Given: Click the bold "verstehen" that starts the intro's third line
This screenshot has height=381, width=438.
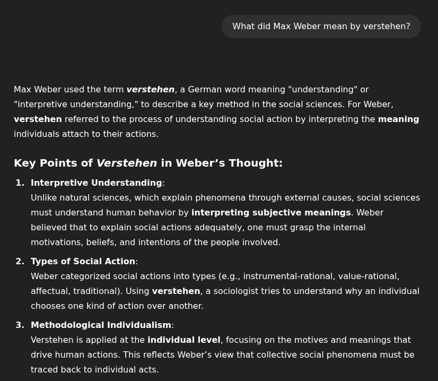Looking at the screenshot, I should (x=38, y=119).
